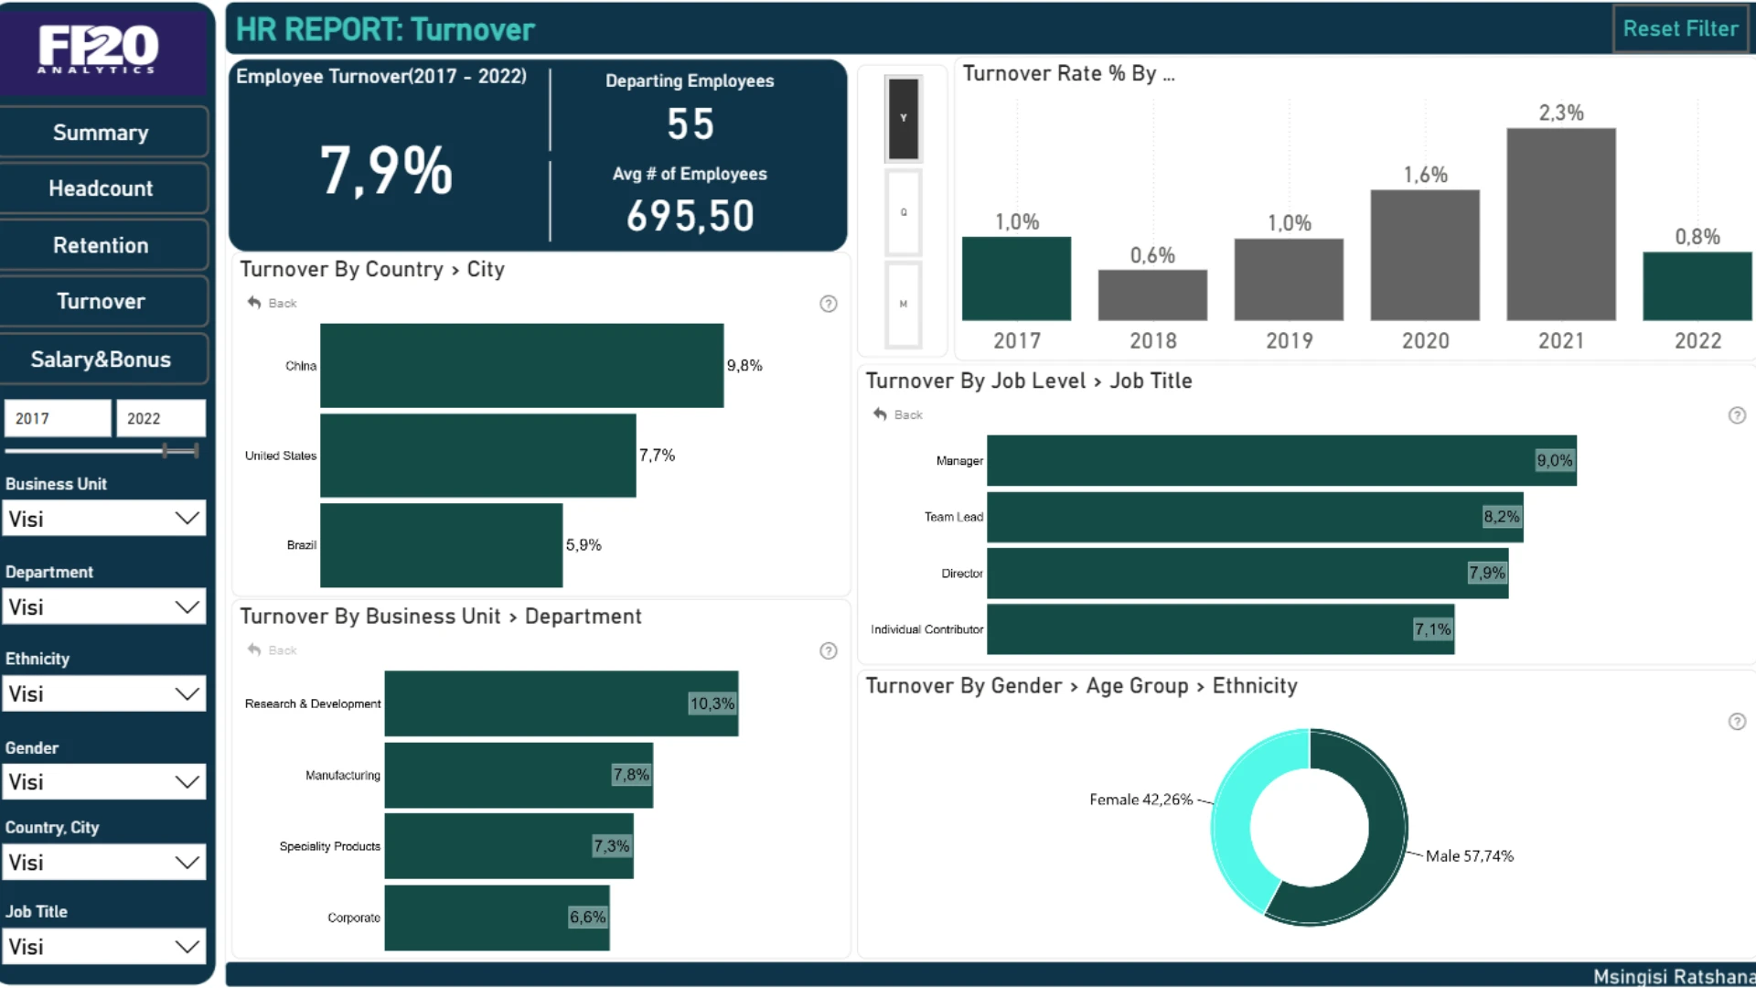
Task: Open the Salary&Bonus page
Action: click(x=102, y=360)
